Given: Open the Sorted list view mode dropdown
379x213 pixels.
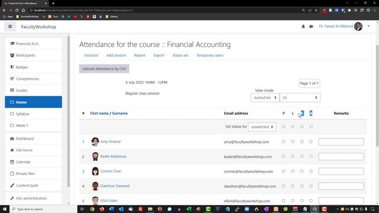Looking at the screenshot, I should pos(265,98).
